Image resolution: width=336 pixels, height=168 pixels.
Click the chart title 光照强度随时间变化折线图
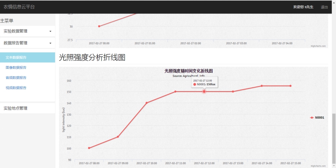[x=189, y=71]
